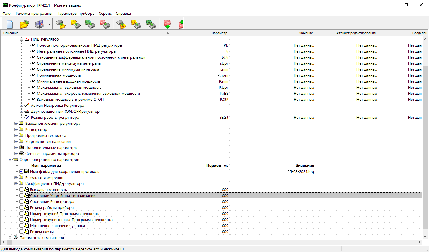Create a new configuration with the blank page icon
Image resolution: width=429 pixels, height=252 pixels.
(x=10, y=24)
